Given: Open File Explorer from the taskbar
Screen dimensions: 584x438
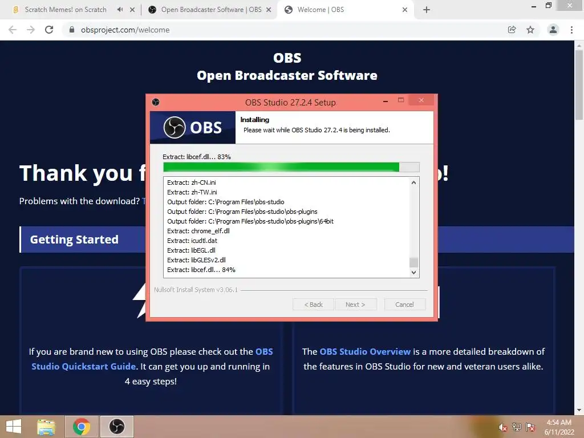Looking at the screenshot, I should 46,427.
